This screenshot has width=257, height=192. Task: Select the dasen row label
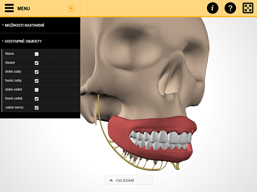click(10, 63)
